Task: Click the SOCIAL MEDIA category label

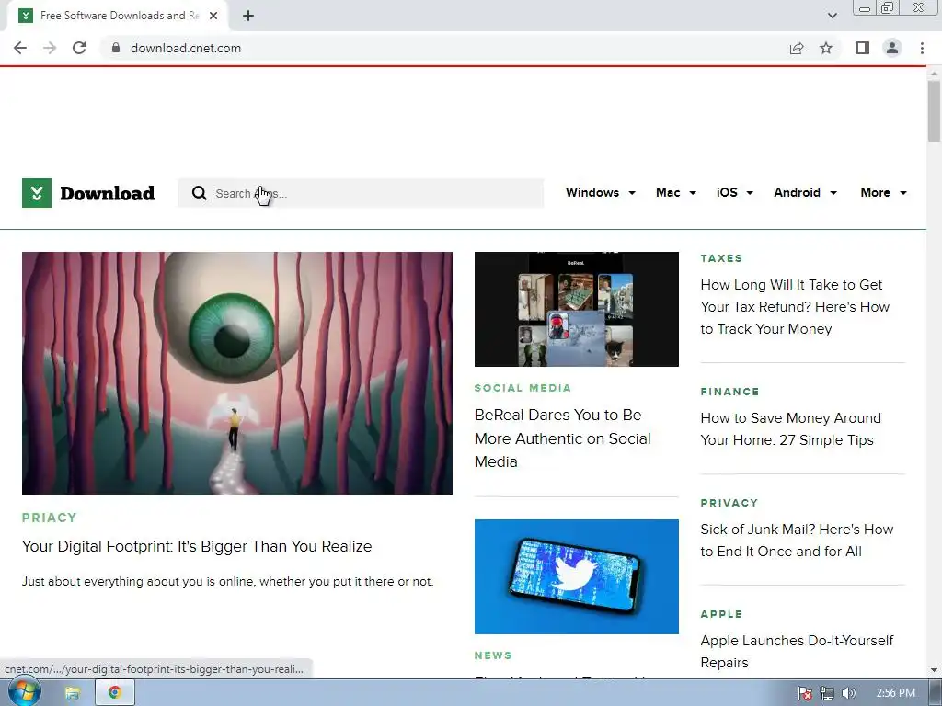Action: pos(523,388)
